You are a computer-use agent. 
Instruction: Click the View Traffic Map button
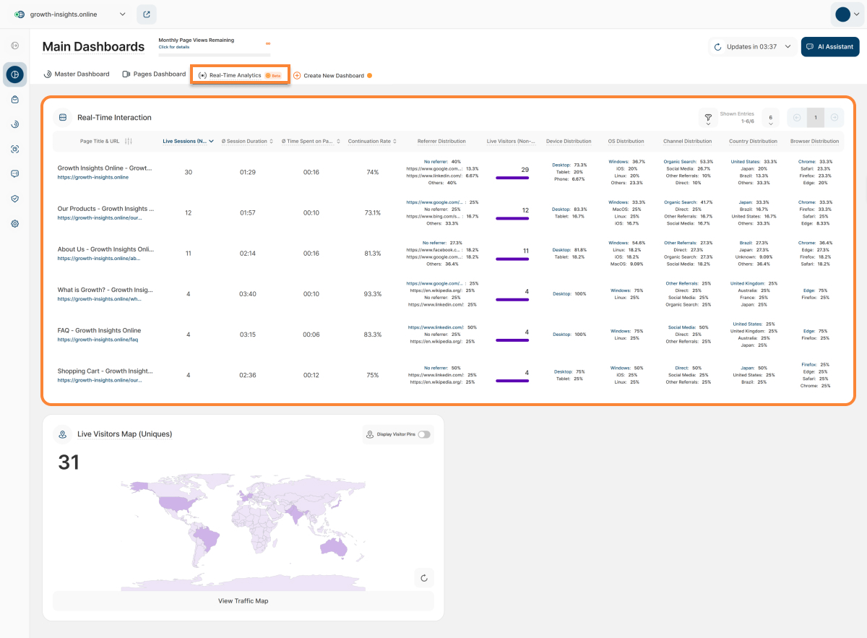(243, 600)
